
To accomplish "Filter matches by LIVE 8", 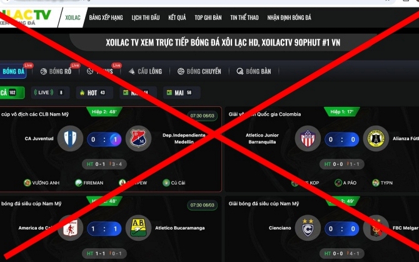I will [50, 93].
